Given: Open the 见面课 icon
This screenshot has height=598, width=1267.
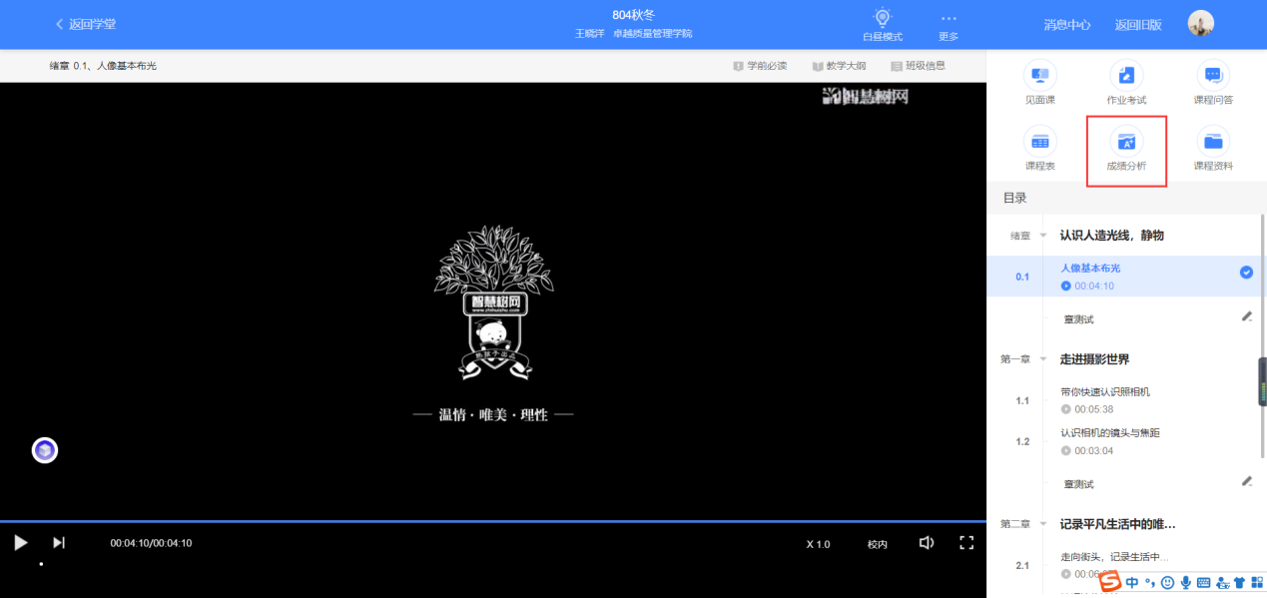Looking at the screenshot, I should [x=1040, y=75].
